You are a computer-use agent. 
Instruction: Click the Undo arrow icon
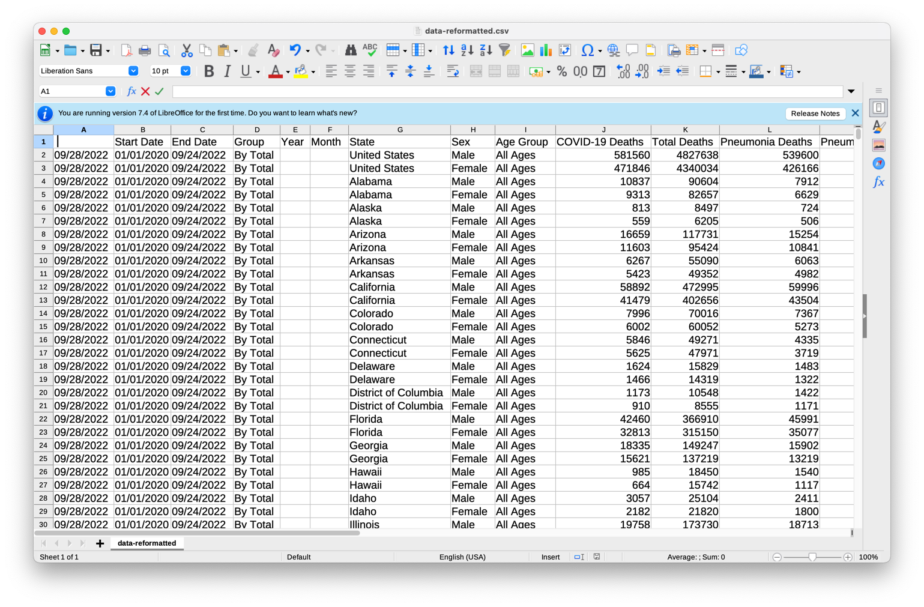295,50
